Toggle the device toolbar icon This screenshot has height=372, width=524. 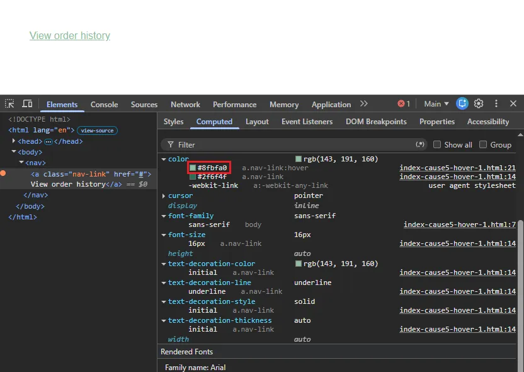click(x=27, y=104)
